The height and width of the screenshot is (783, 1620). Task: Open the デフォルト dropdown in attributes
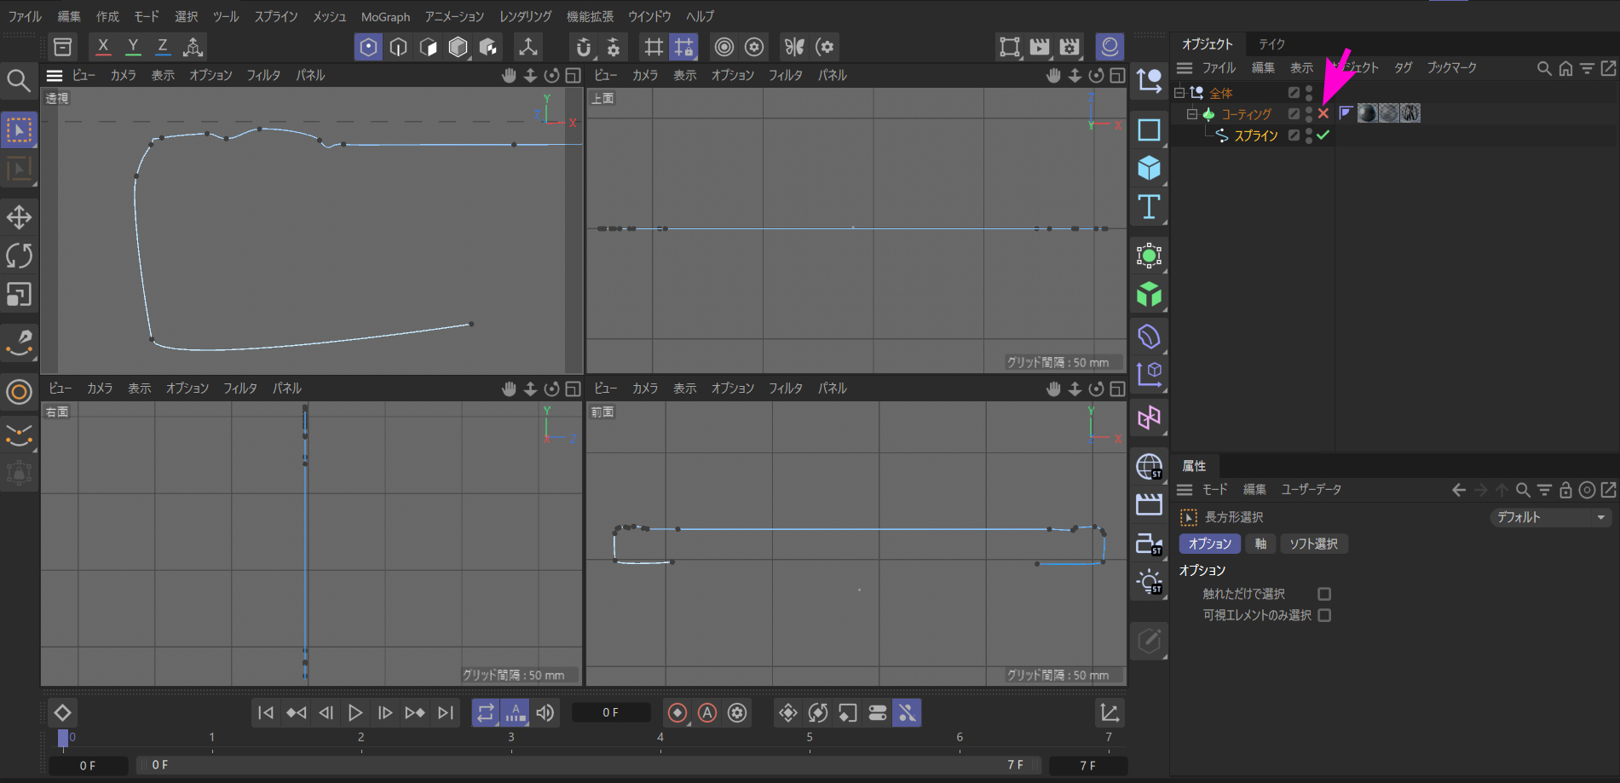[x=1550, y=517]
